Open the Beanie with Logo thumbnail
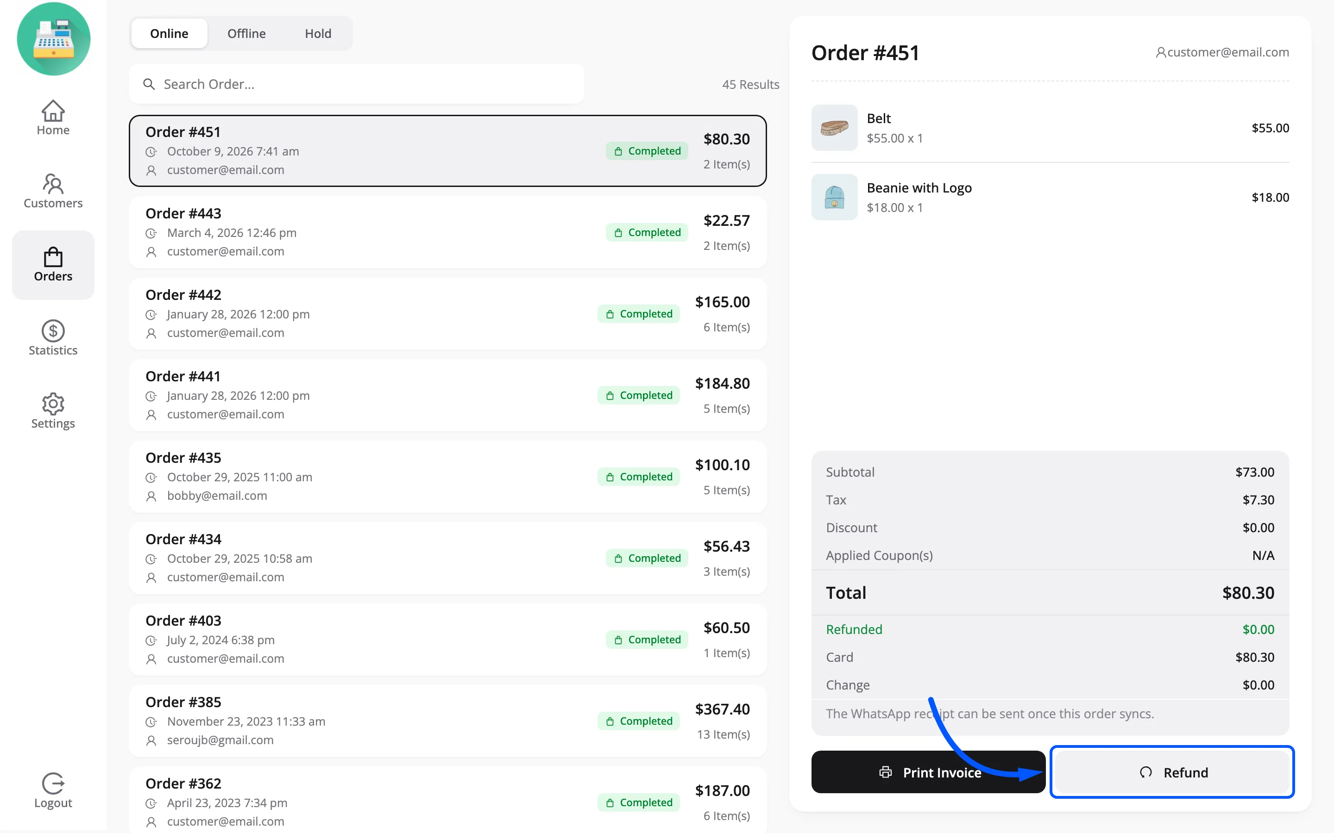1334x833 pixels. coord(834,197)
